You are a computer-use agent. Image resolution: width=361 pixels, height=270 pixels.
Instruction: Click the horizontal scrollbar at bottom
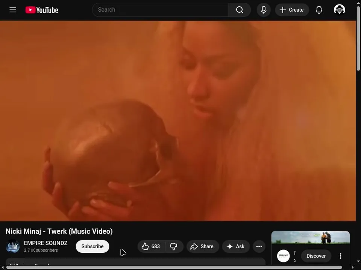pos(174,267)
